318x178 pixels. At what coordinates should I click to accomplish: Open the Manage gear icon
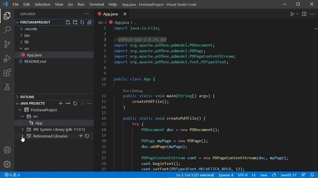7,164
